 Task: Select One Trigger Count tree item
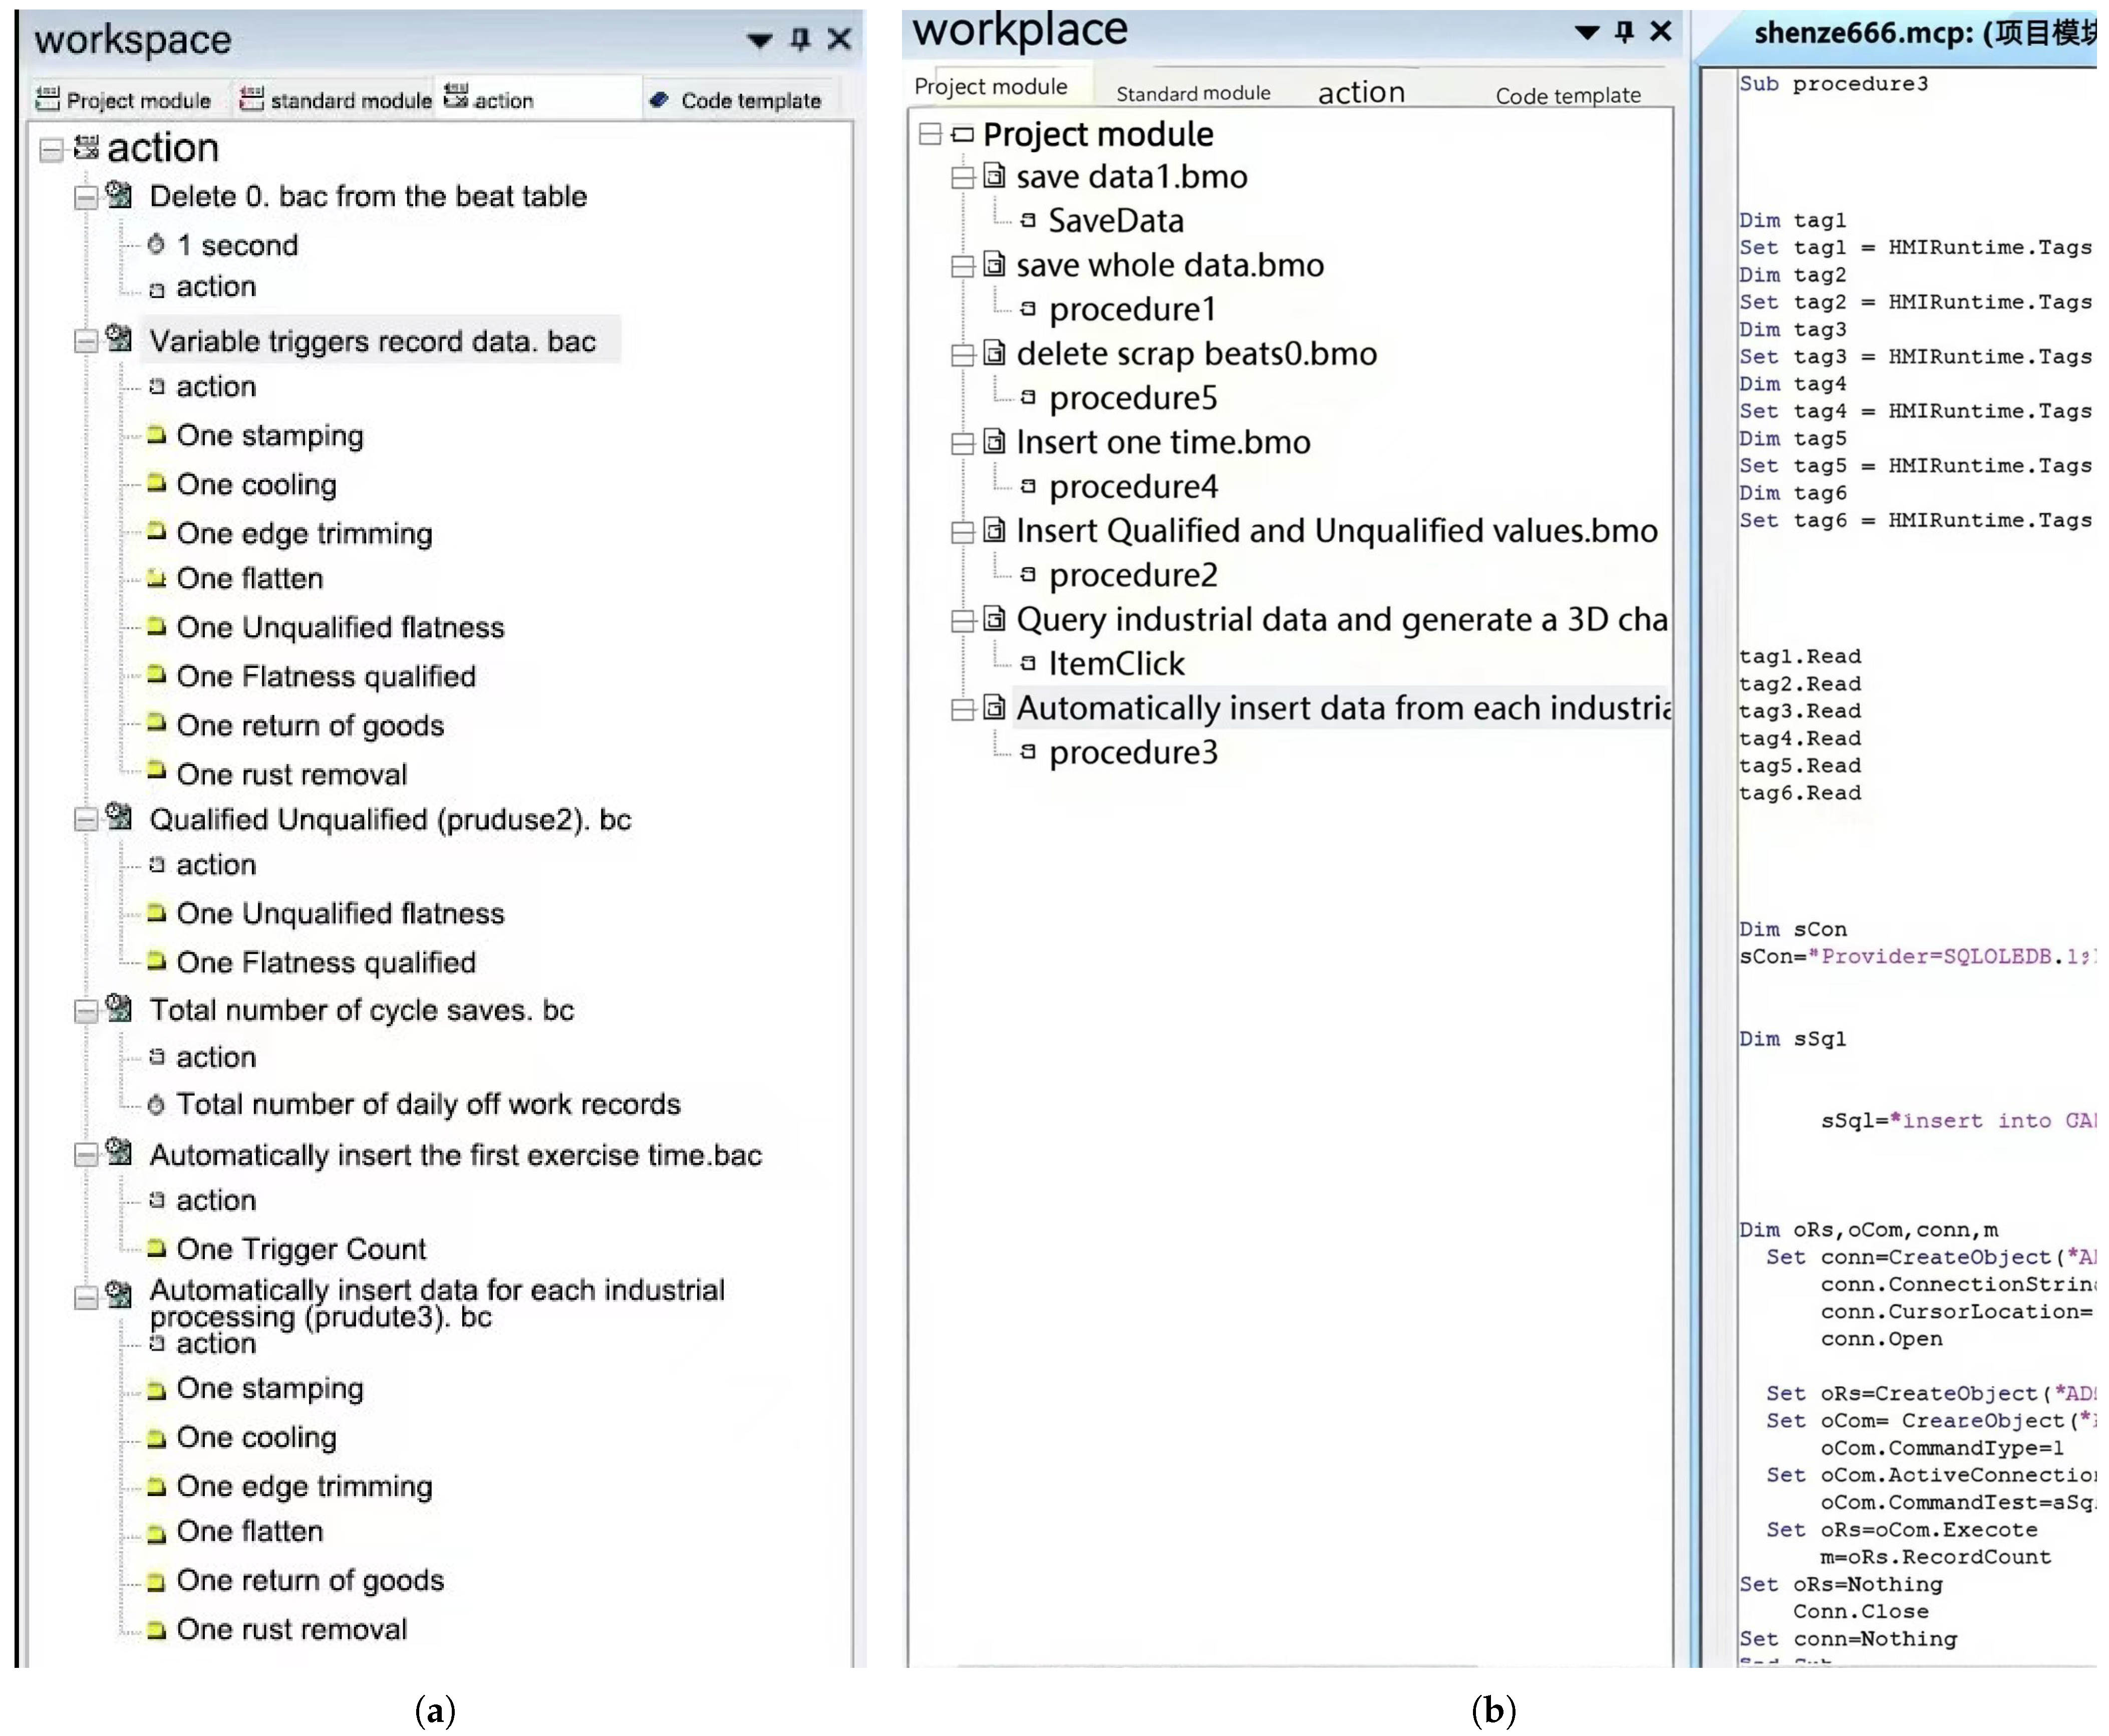pos(301,1249)
